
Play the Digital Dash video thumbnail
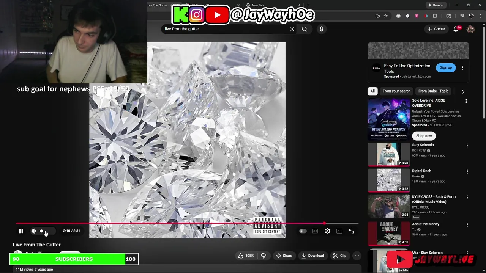(389, 180)
